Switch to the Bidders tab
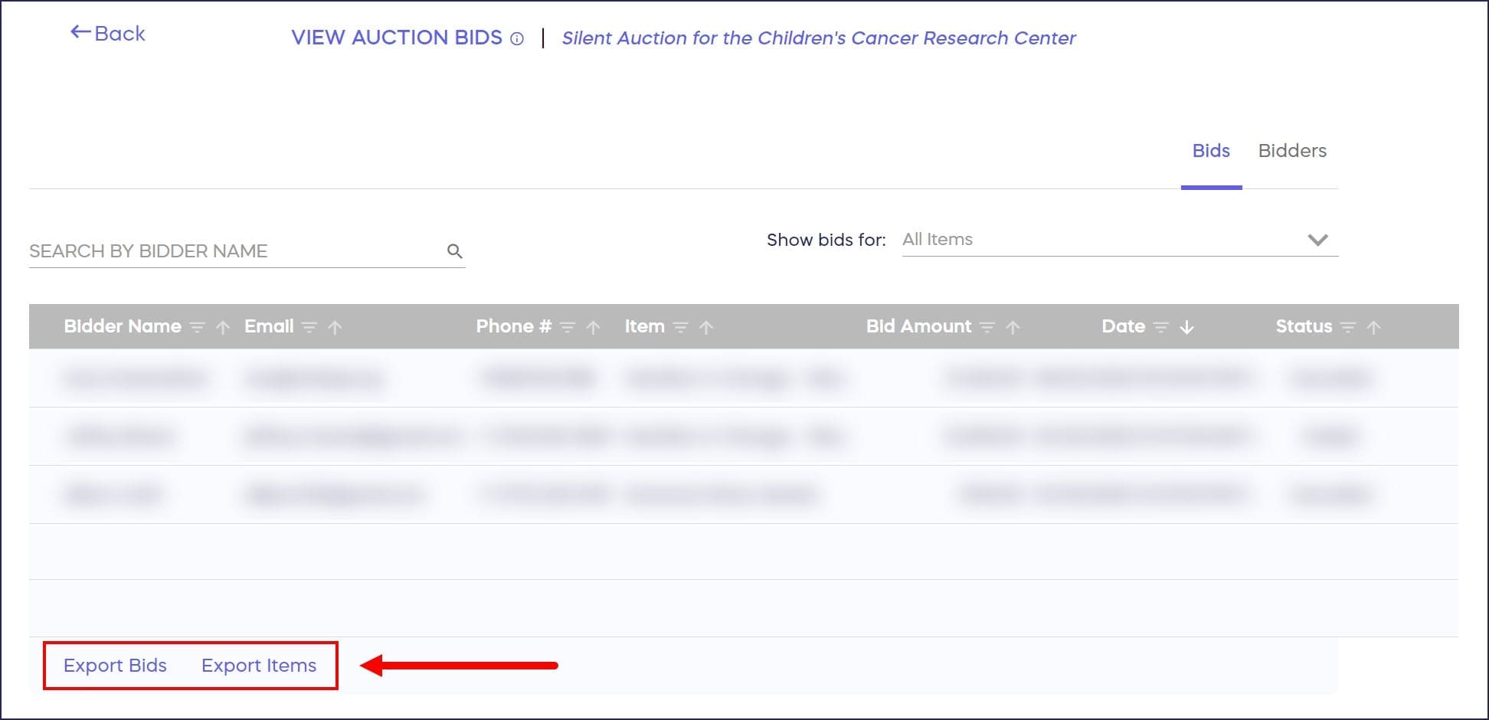 1292,151
